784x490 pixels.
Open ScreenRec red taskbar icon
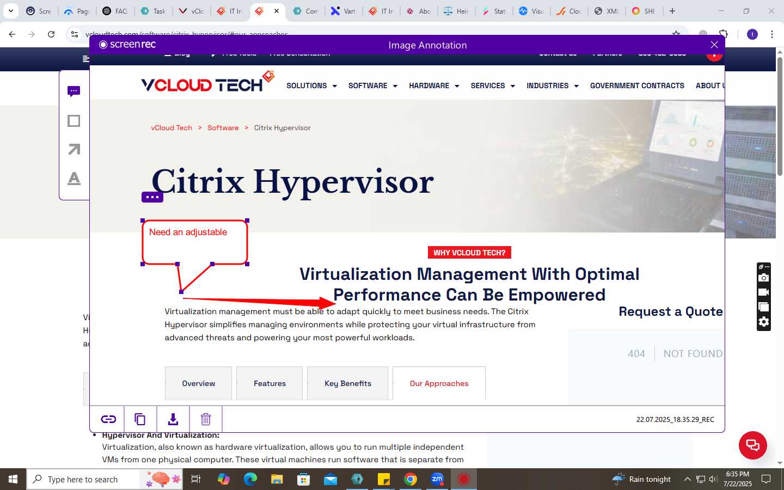coord(464,479)
